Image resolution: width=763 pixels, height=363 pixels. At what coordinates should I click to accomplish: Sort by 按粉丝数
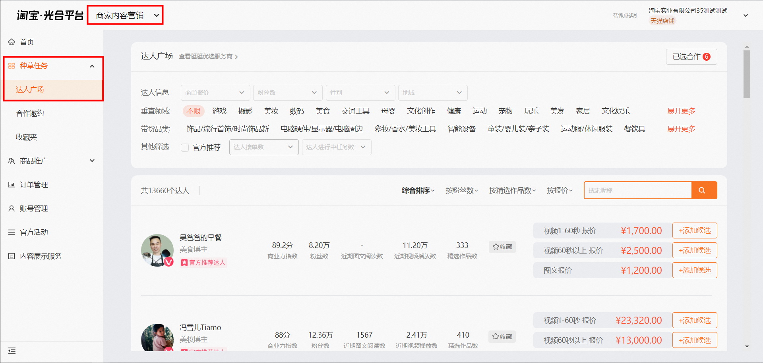[x=462, y=191]
